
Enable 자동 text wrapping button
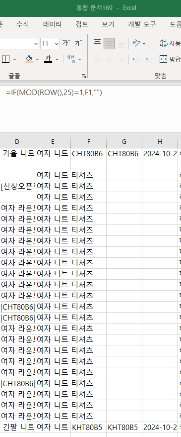170,43
